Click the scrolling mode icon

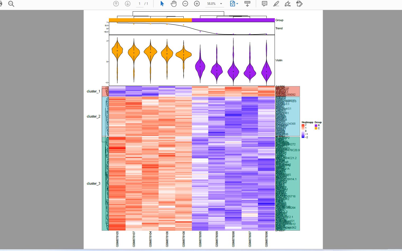[x=247, y=4]
